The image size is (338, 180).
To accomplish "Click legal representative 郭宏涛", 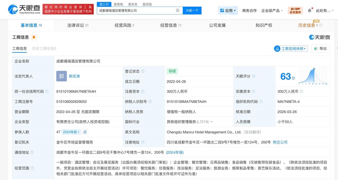I will click(74, 76).
